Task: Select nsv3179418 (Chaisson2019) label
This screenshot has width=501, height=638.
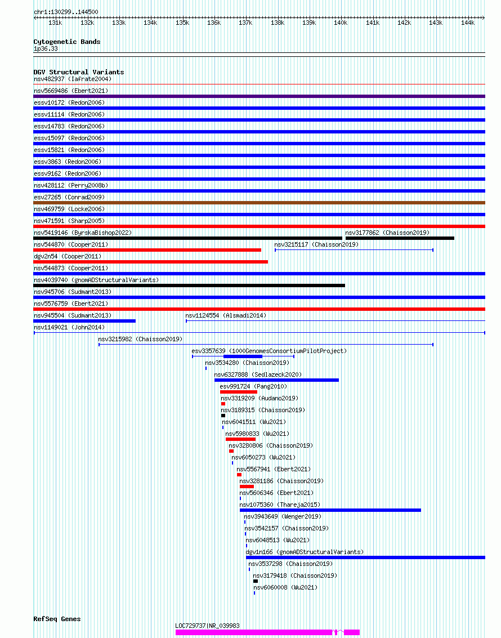Action: pyautogui.click(x=295, y=575)
